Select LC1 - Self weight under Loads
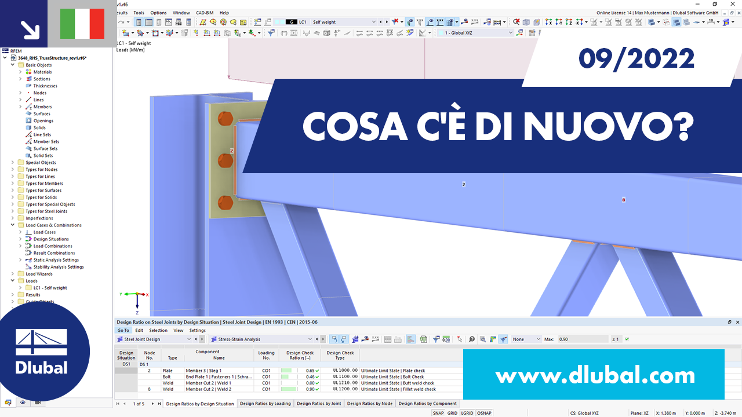The width and height of the screenshot is (742, 417). click(x=50, y=288)
